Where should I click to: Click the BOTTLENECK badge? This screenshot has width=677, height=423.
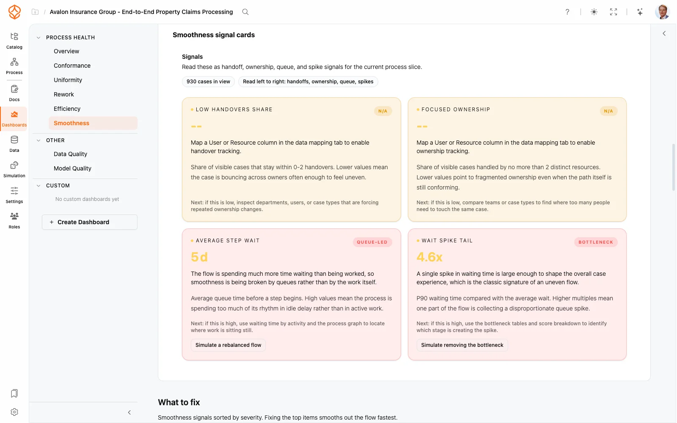(596, 242)
